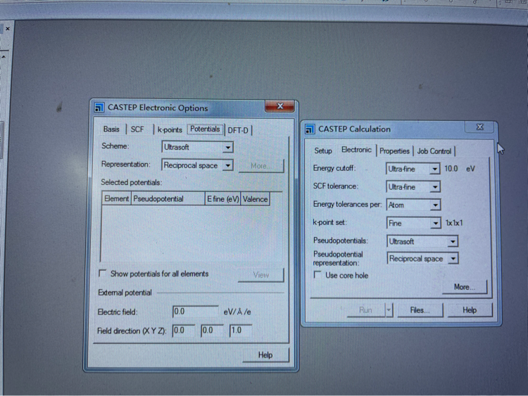The width and height of the screenshot is (528, 396).
Task: Click the Field direction Y input
Action: pos(212,331)
